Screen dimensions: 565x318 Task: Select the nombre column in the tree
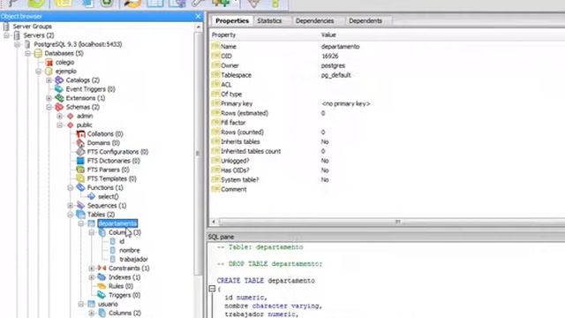click(130, 250)
